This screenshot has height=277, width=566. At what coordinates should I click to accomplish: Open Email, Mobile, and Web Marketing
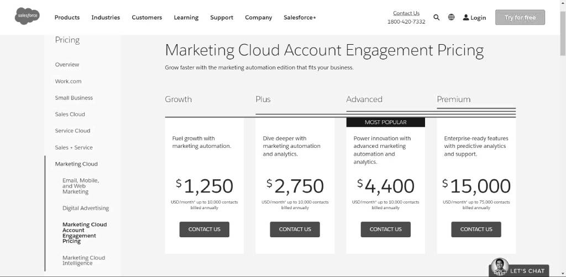(x=81, y=186)
